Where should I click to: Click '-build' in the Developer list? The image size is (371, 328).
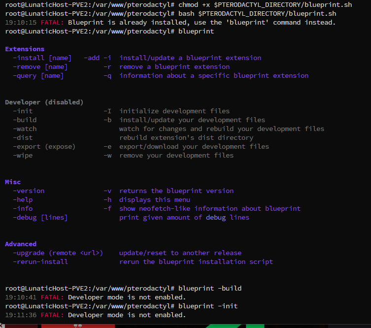25,120
